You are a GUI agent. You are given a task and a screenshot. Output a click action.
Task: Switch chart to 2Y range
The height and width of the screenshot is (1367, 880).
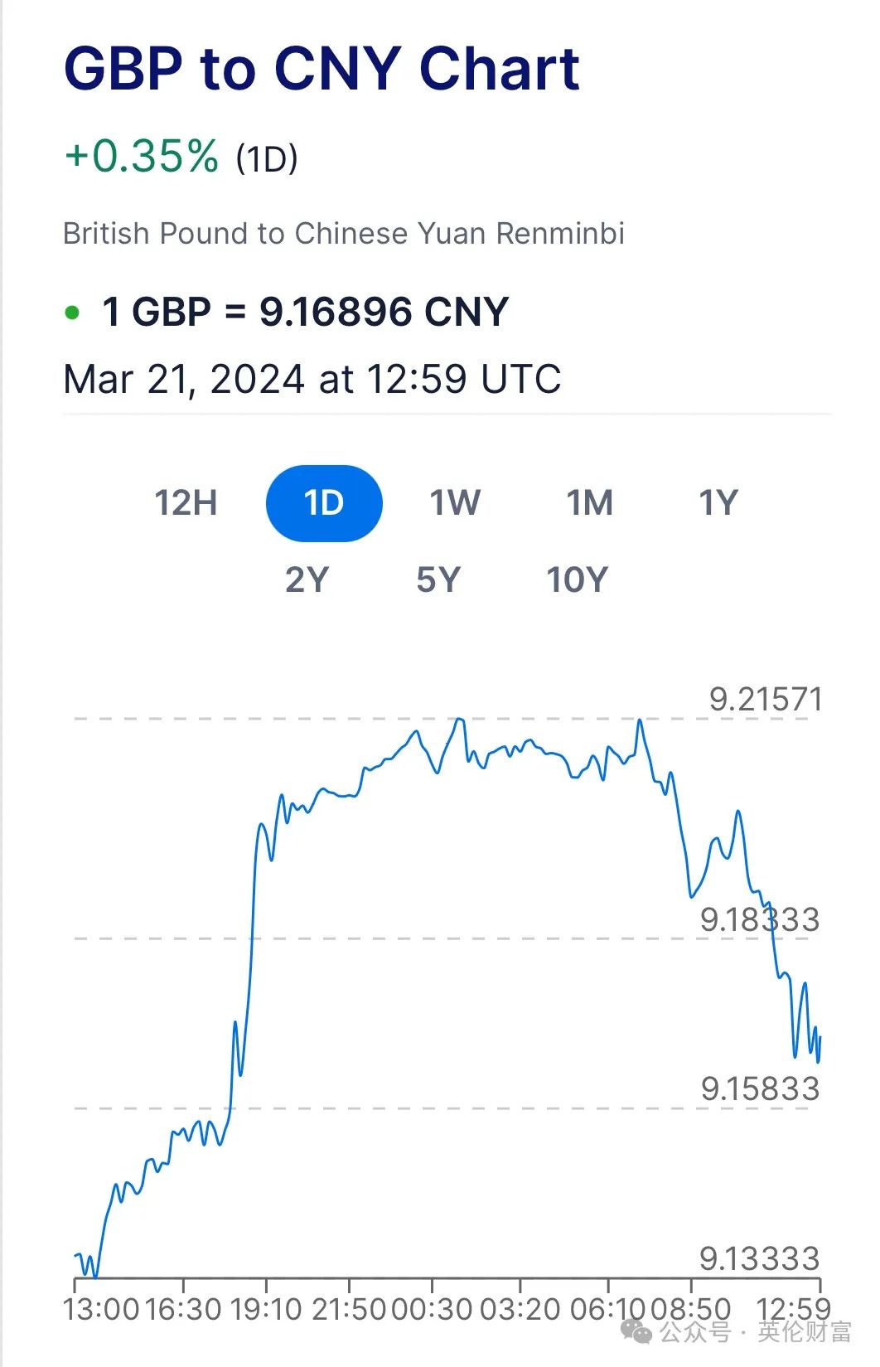tap(307, 579)
